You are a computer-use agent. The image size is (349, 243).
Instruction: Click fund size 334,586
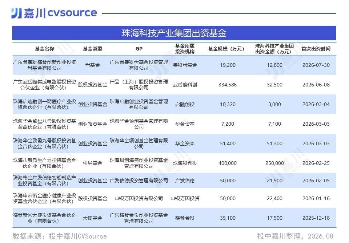pos(228,85)
